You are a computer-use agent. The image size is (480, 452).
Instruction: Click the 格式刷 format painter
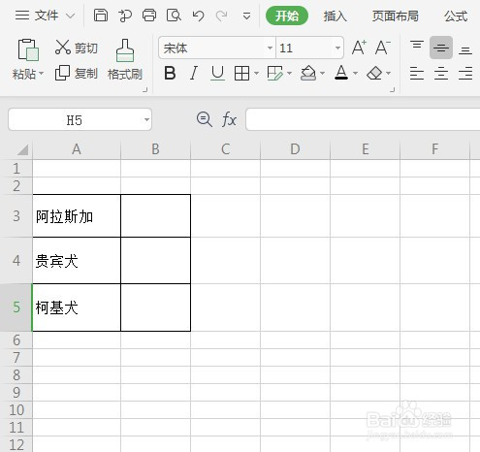click(x=125, y=60)
